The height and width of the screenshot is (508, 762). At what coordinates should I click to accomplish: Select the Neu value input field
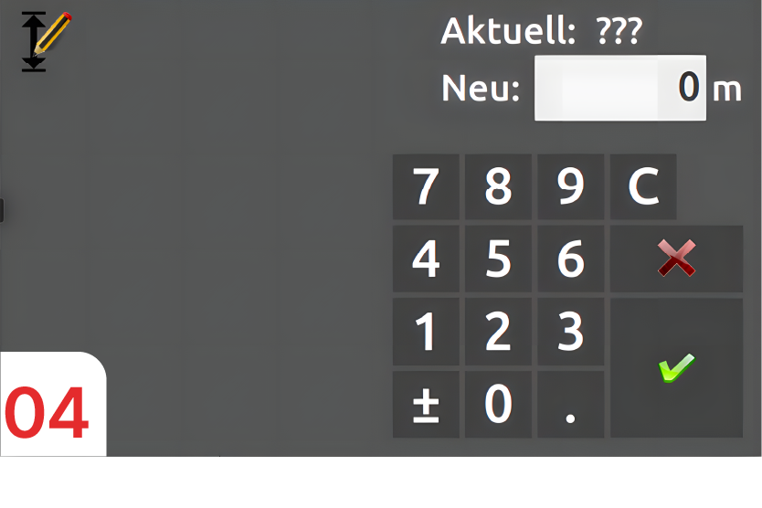(x=620, y=88)
